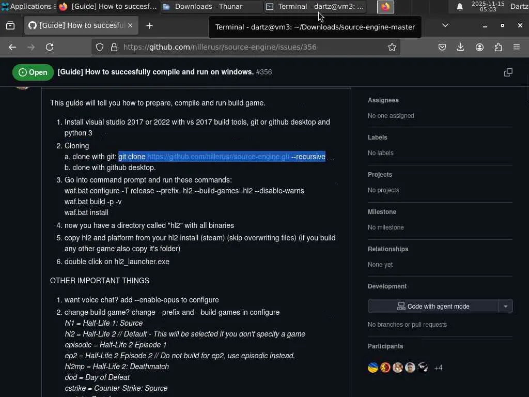
Task: Click the line 'double click on hl2_launcher.exe'
Action: (117, 262)
